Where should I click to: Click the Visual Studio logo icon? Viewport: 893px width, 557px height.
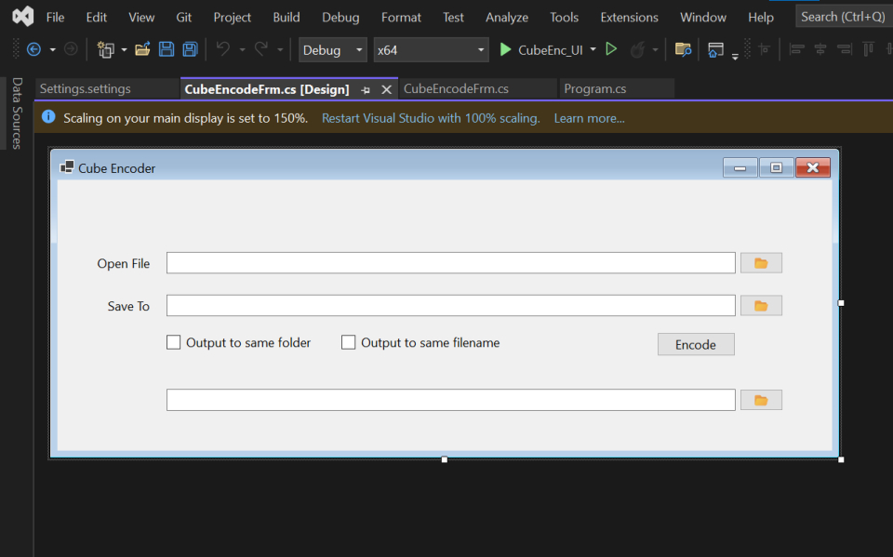[x=22, y=17]
